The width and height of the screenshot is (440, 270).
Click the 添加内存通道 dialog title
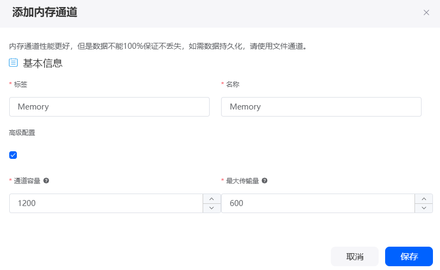click(45, 12)
